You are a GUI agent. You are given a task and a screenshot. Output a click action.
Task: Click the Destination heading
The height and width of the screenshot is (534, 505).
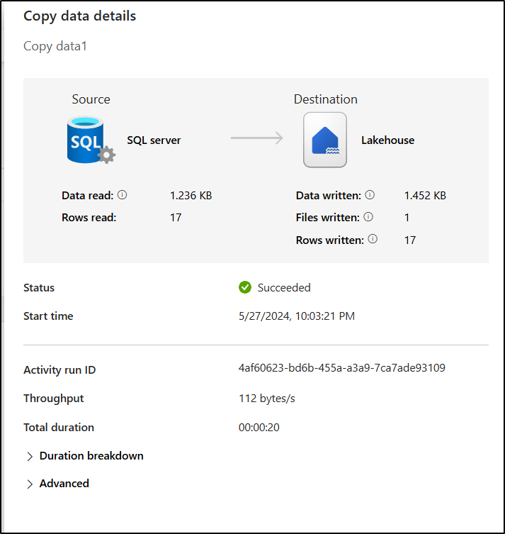[325, 99]
